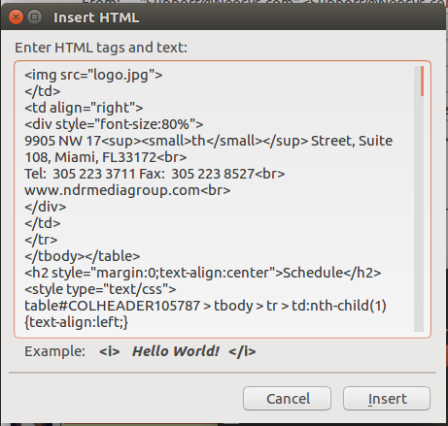Click the '</tr>' line
Image resolution: width=448 pixels, height=426 pixels.
tap(41, 240)
